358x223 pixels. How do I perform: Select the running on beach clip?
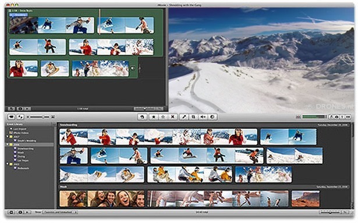[x=218, y=199]
